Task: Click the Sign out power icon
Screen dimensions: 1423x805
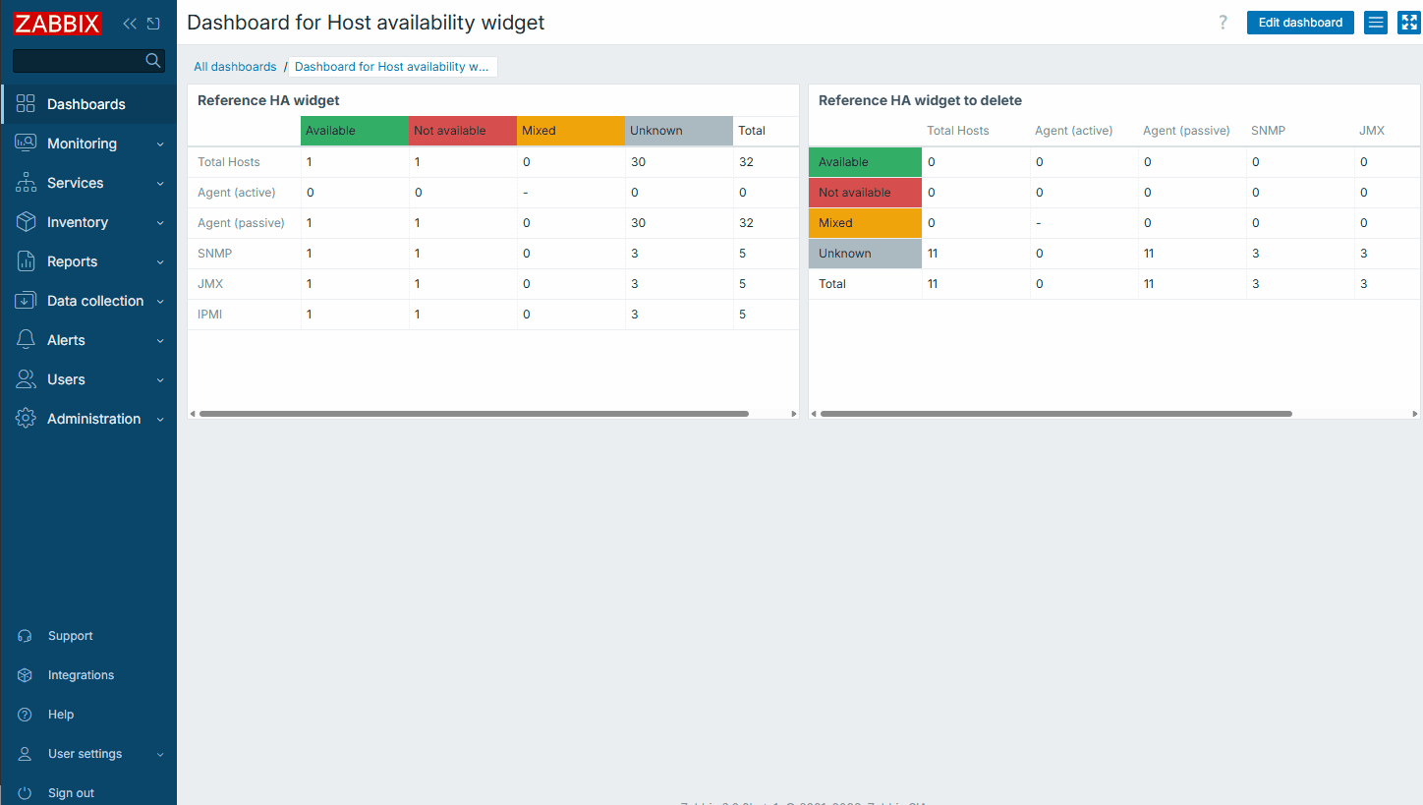Action: (26, 793)
